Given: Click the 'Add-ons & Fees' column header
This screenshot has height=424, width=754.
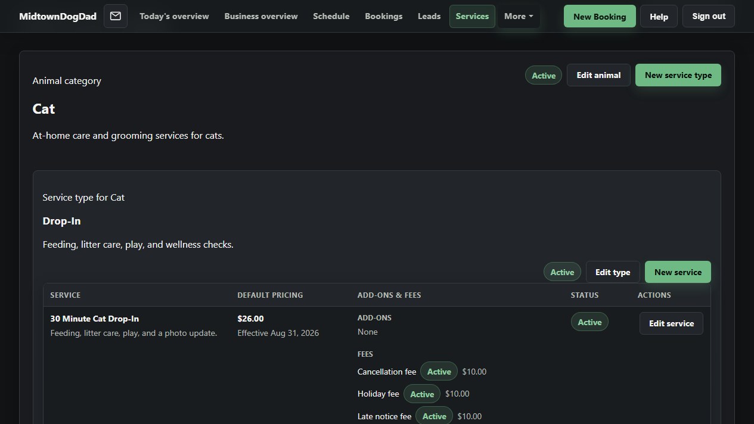Looking at the screenshot, I should coord(389,295).
